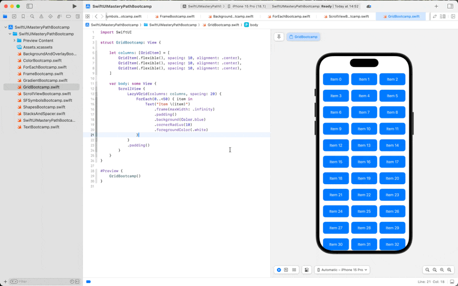
Task: Click the activity status Ready area
Action: (315, 6)
